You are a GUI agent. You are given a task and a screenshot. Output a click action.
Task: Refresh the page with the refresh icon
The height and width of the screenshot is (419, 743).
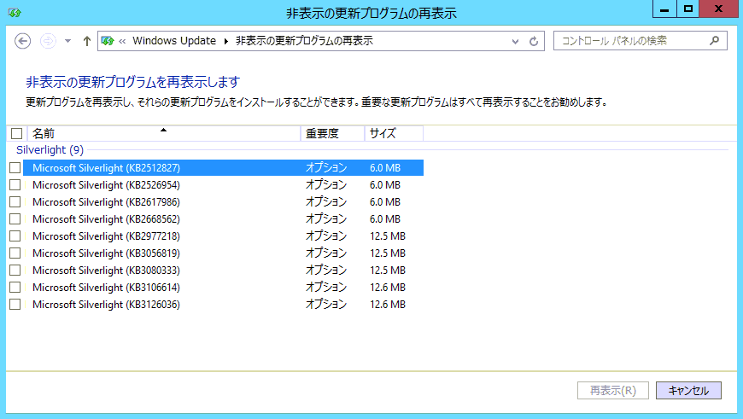pos(534,41)
